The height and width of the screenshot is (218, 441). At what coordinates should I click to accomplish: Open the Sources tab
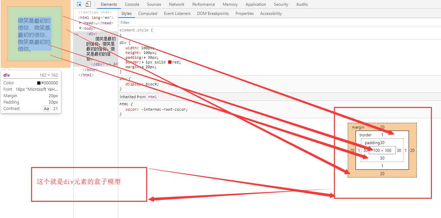tap(154, 4)
